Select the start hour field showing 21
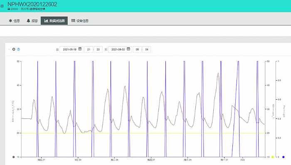This screenshot has height=165, width=291. [x=89, y=49]
